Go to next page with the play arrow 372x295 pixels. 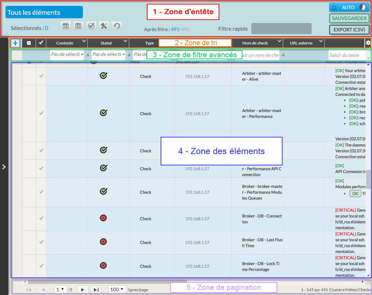click(x=83, y=290)
